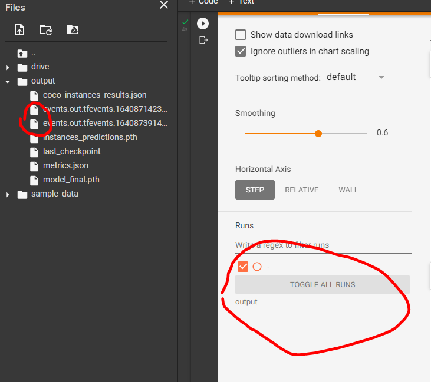Image resolution: width=431 pixels, height=382 pixels.
Task: Click TOGGLE ALL RUNS button
Action: (323, 284)
